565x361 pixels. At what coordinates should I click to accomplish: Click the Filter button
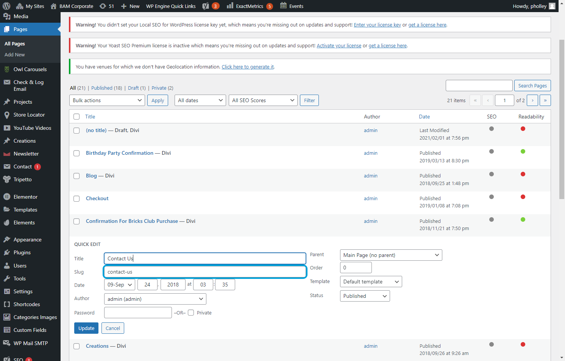pyautogui.click(x=309, y=100)
